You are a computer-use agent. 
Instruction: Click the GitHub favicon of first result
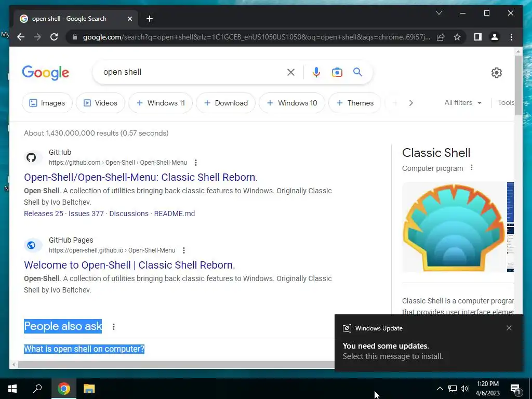click(x=31, y=157)
